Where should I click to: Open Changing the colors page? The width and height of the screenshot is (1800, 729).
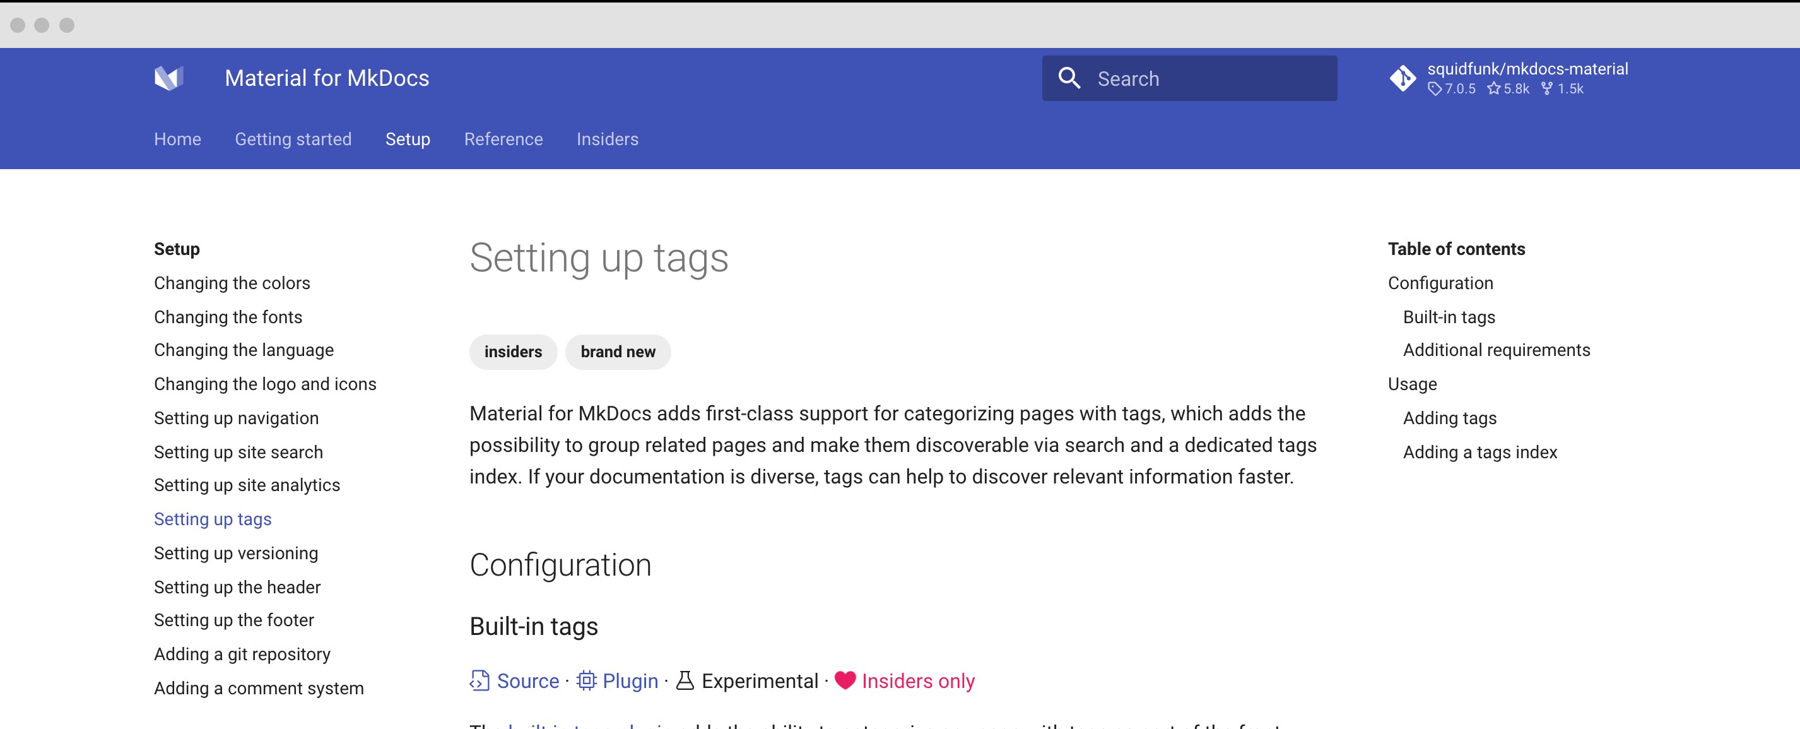point(232,283)
